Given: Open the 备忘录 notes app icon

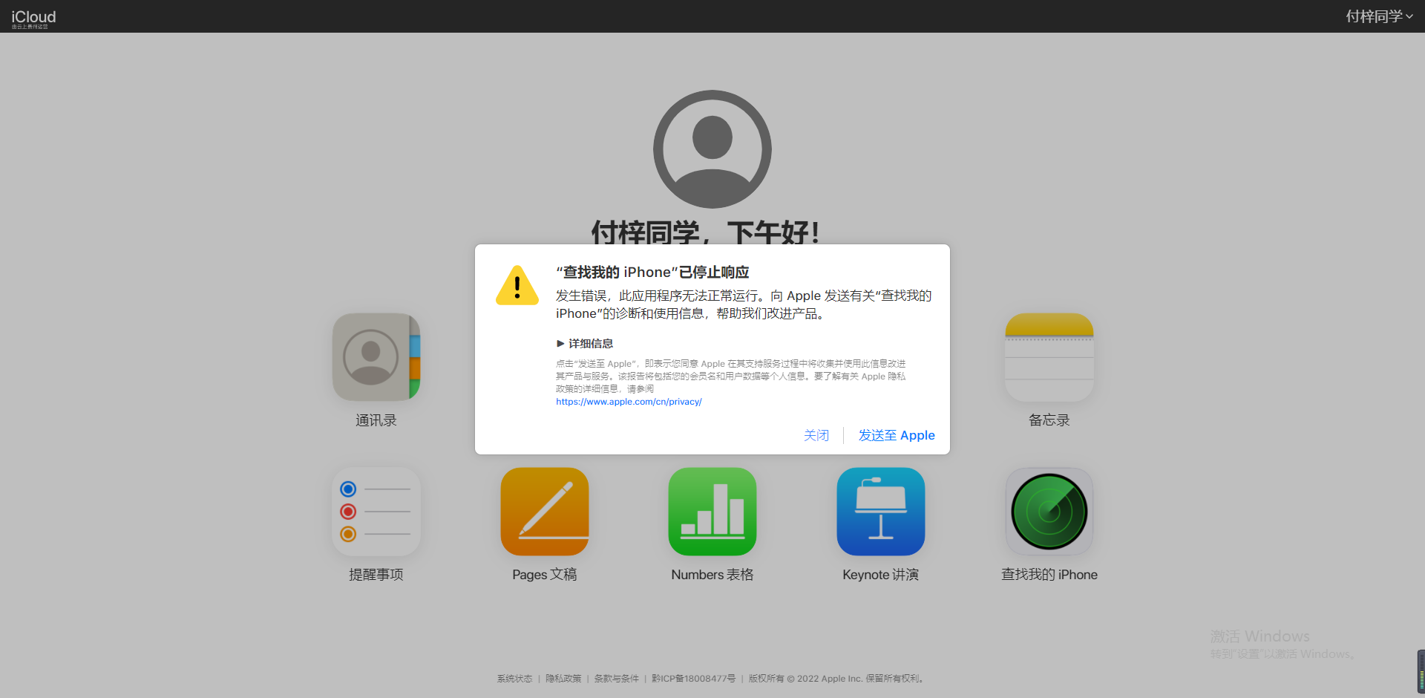Looking at the screenshot, I should point(1049,357).
